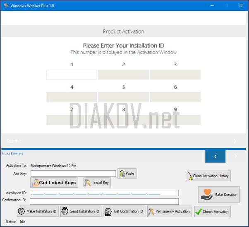Viewport: 249px width, 227px height.
Task: Close the Windows WebAct Plus window
Action: 241,5
